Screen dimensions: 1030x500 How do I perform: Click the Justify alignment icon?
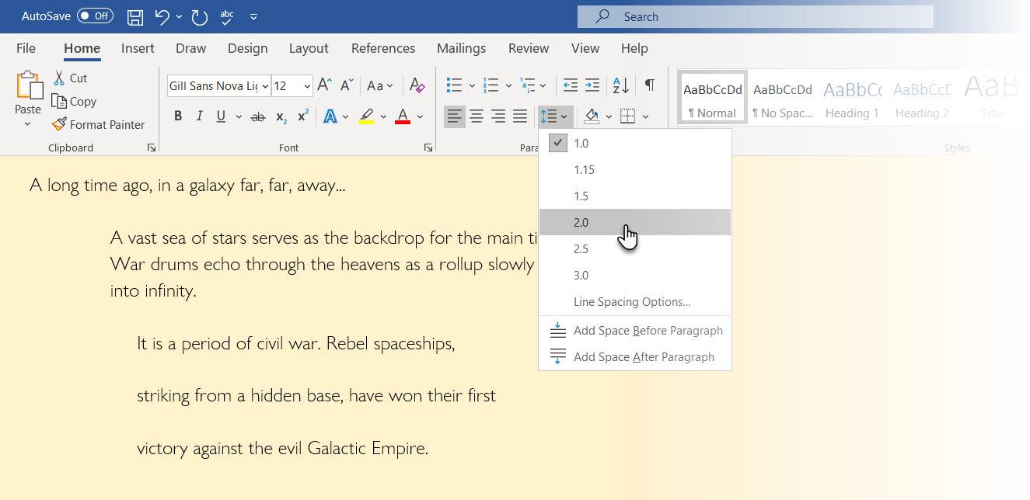(x=520, y=116)
